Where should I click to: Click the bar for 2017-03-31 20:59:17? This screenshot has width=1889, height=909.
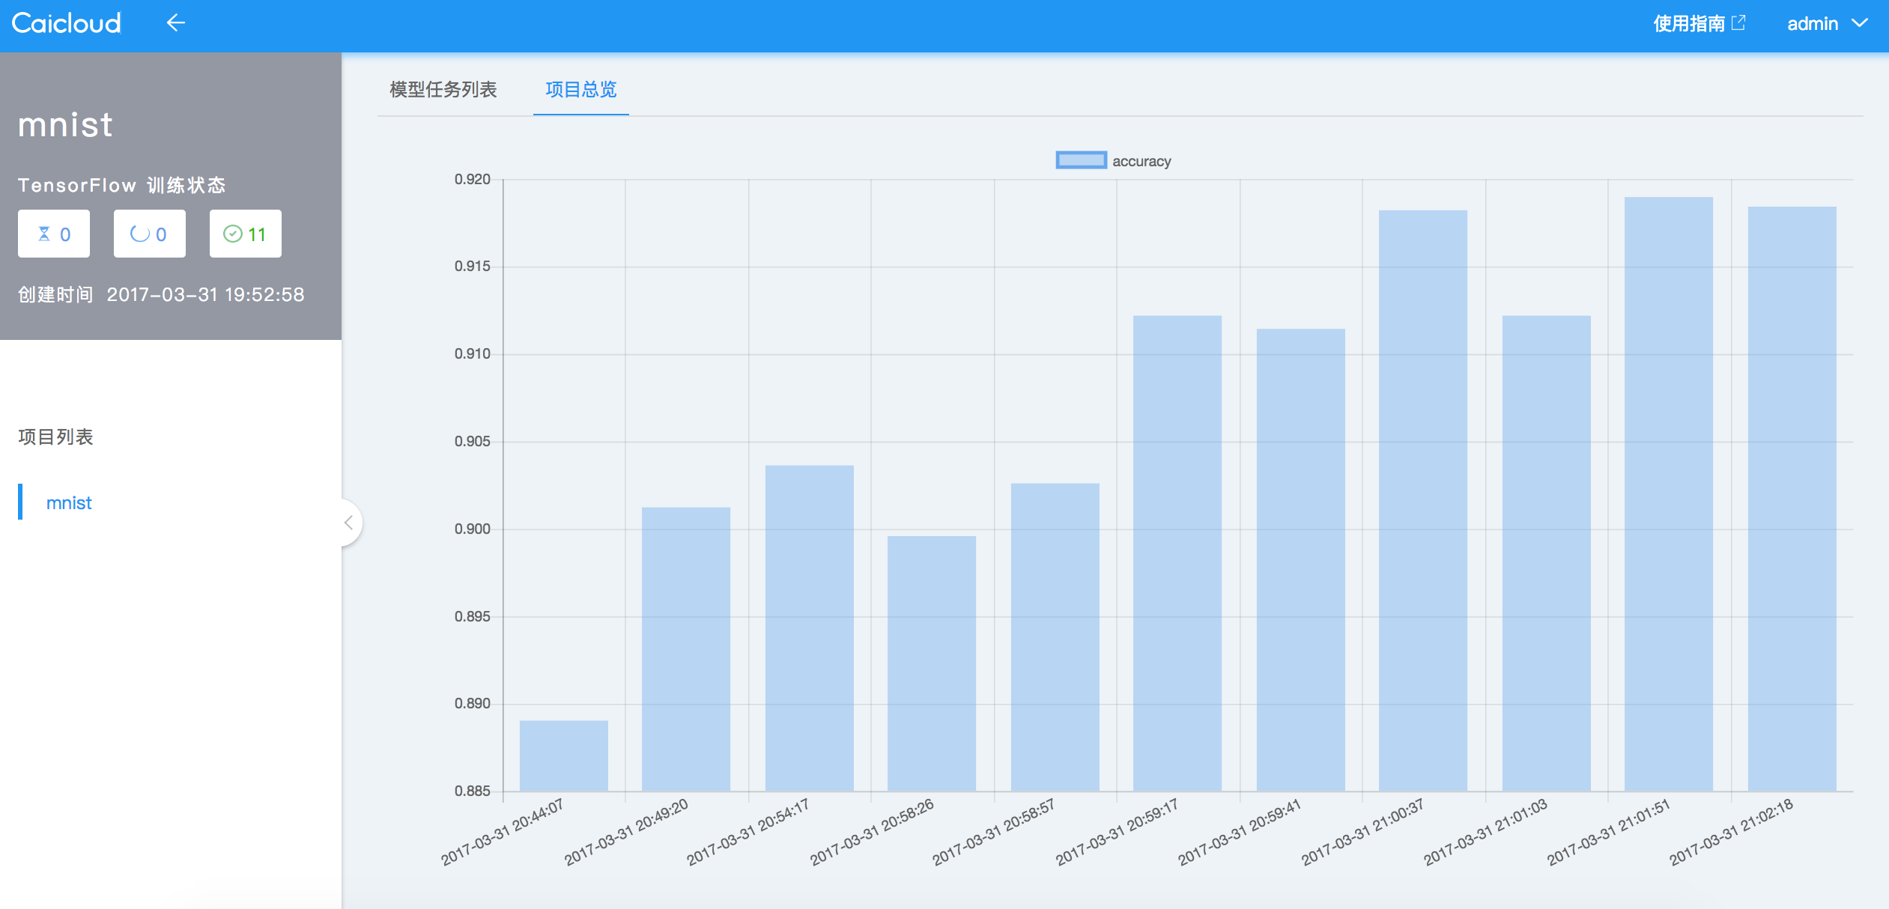point(1177,553)
